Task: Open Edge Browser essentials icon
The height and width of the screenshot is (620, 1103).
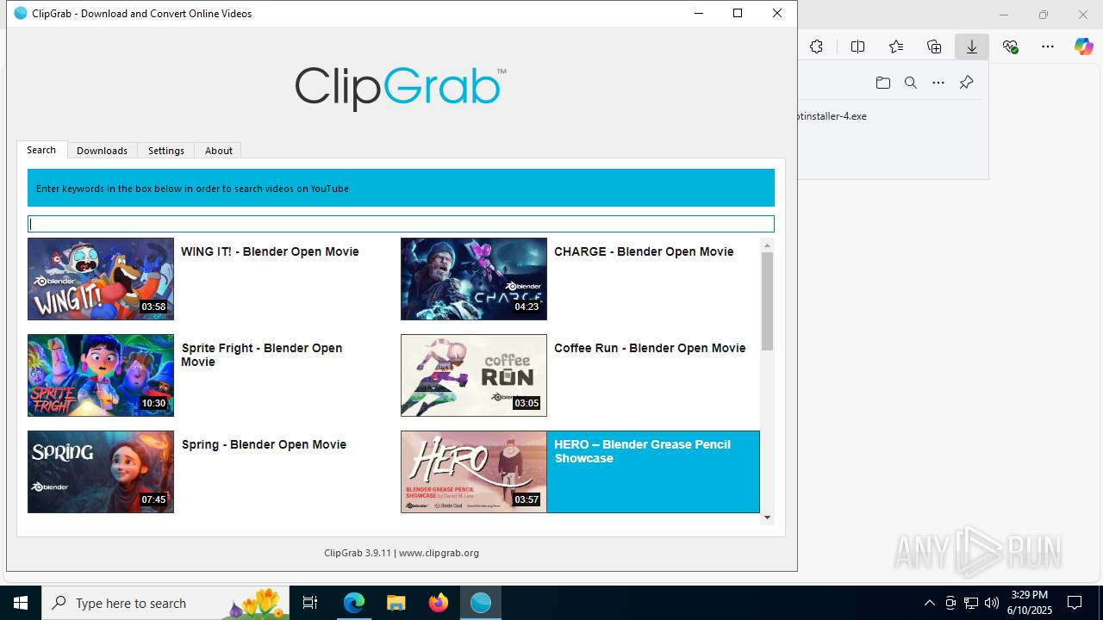Action: pyautogui.click(x=1010, y=46)
